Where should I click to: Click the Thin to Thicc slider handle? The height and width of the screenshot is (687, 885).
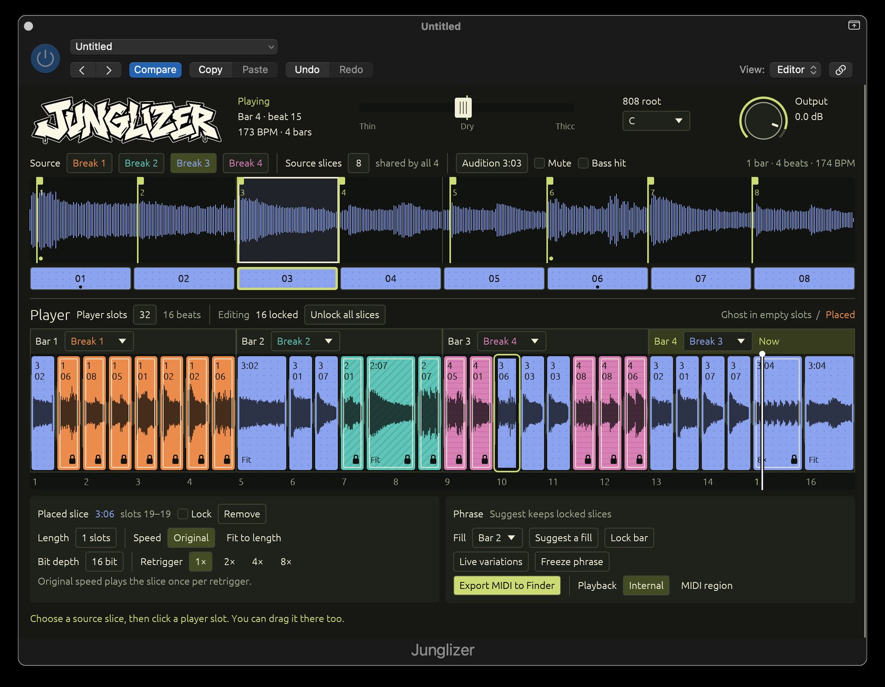463,107
